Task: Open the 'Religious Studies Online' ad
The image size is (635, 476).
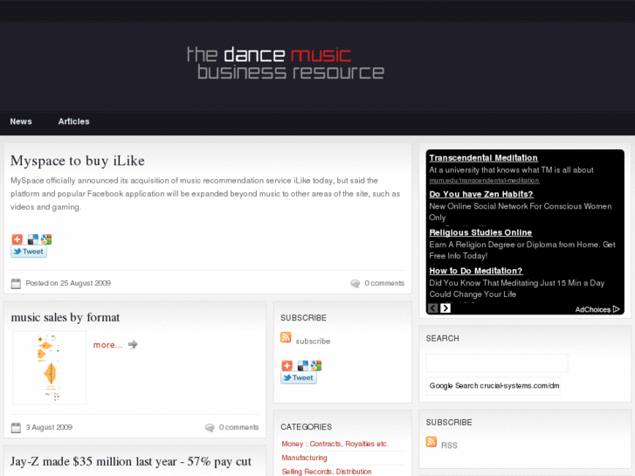Action: (480, 232)
